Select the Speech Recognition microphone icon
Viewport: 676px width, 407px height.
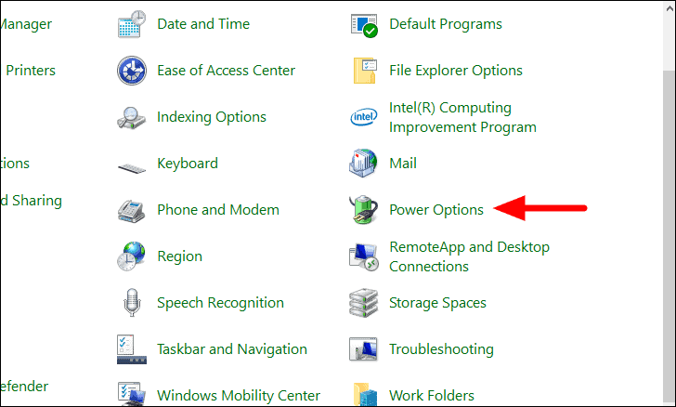(x=132, y=303)
